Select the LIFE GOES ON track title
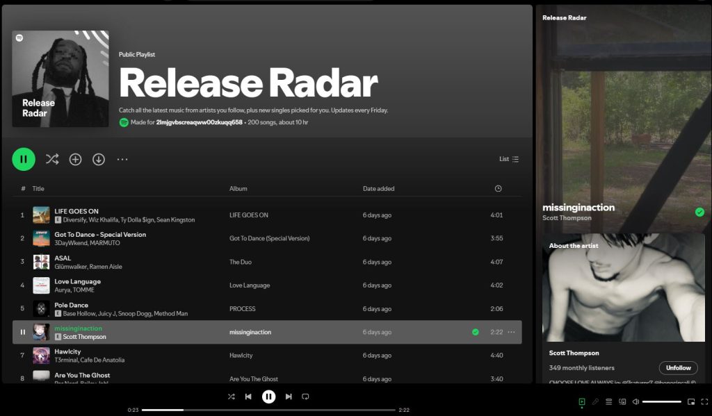The image size is (712, 416). [x=76, y=211]
